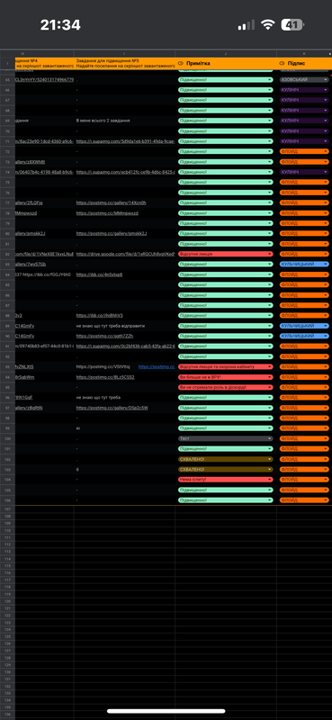The width and height of the screenshot is (332, 720).
Task: Open the 'Ви більше не в ВРУ!' dropdown
Action: tap(226, 377)
